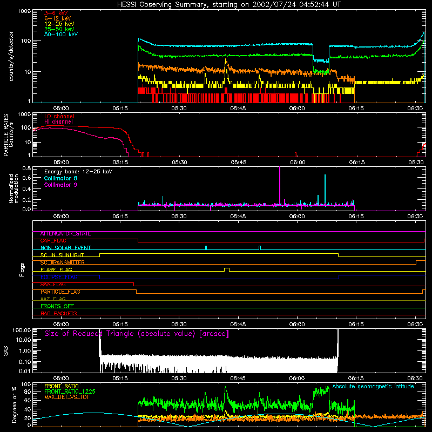Click the raised FLARE_FLAG pulse on the timeline
The image size is (432, 432).
pyautogui.click(x=227, y=269)
